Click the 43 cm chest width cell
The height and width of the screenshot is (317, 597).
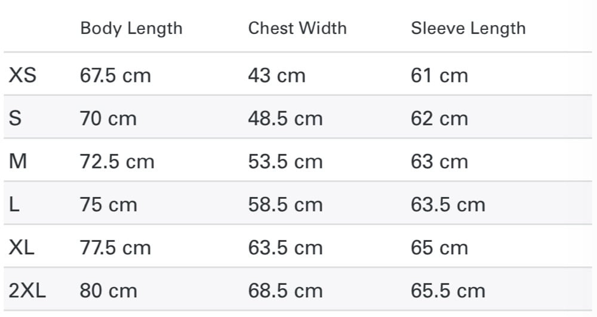[277, 75]
